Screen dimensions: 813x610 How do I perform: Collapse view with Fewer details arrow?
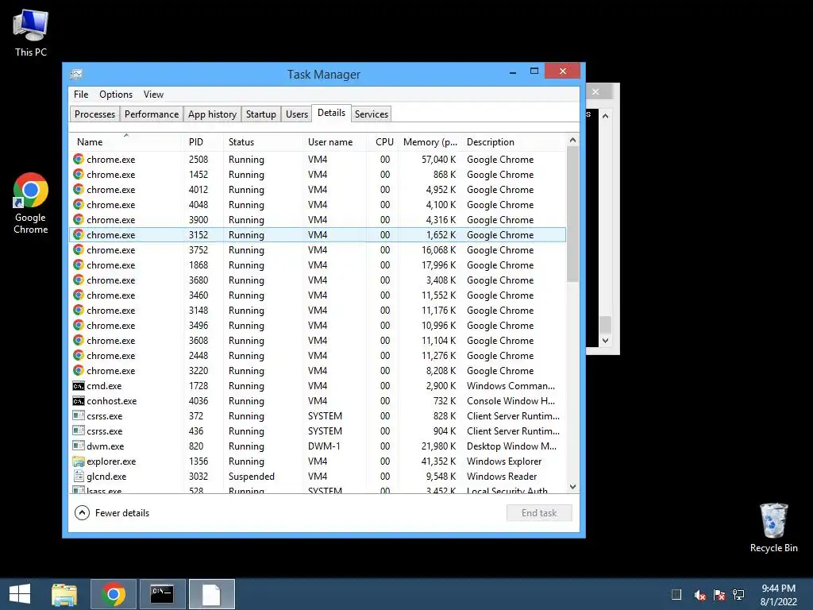(82, 513)
